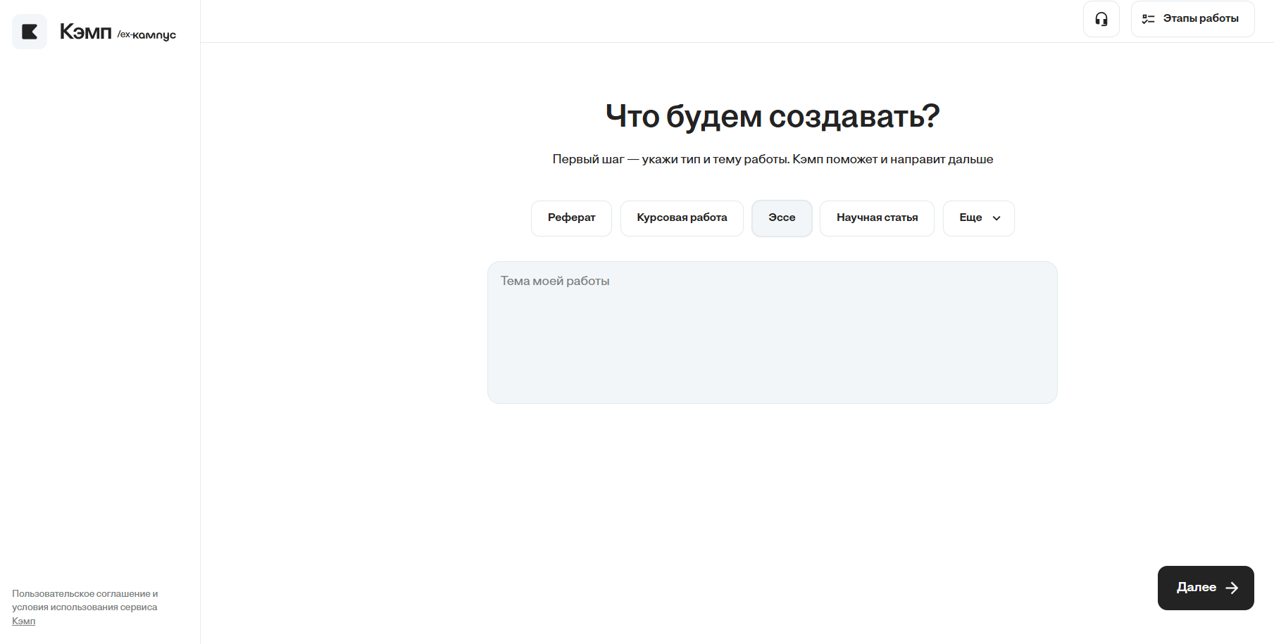The width and height of the screenshot is (1274, 644).
Task: Focus the Тема моей работы text field
Action: [x=773, y=332]
